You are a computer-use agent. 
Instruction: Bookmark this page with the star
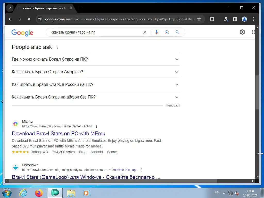click(x=199, y=19)
